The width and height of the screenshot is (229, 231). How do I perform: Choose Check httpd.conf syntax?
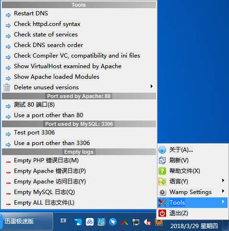pos(79,24)
